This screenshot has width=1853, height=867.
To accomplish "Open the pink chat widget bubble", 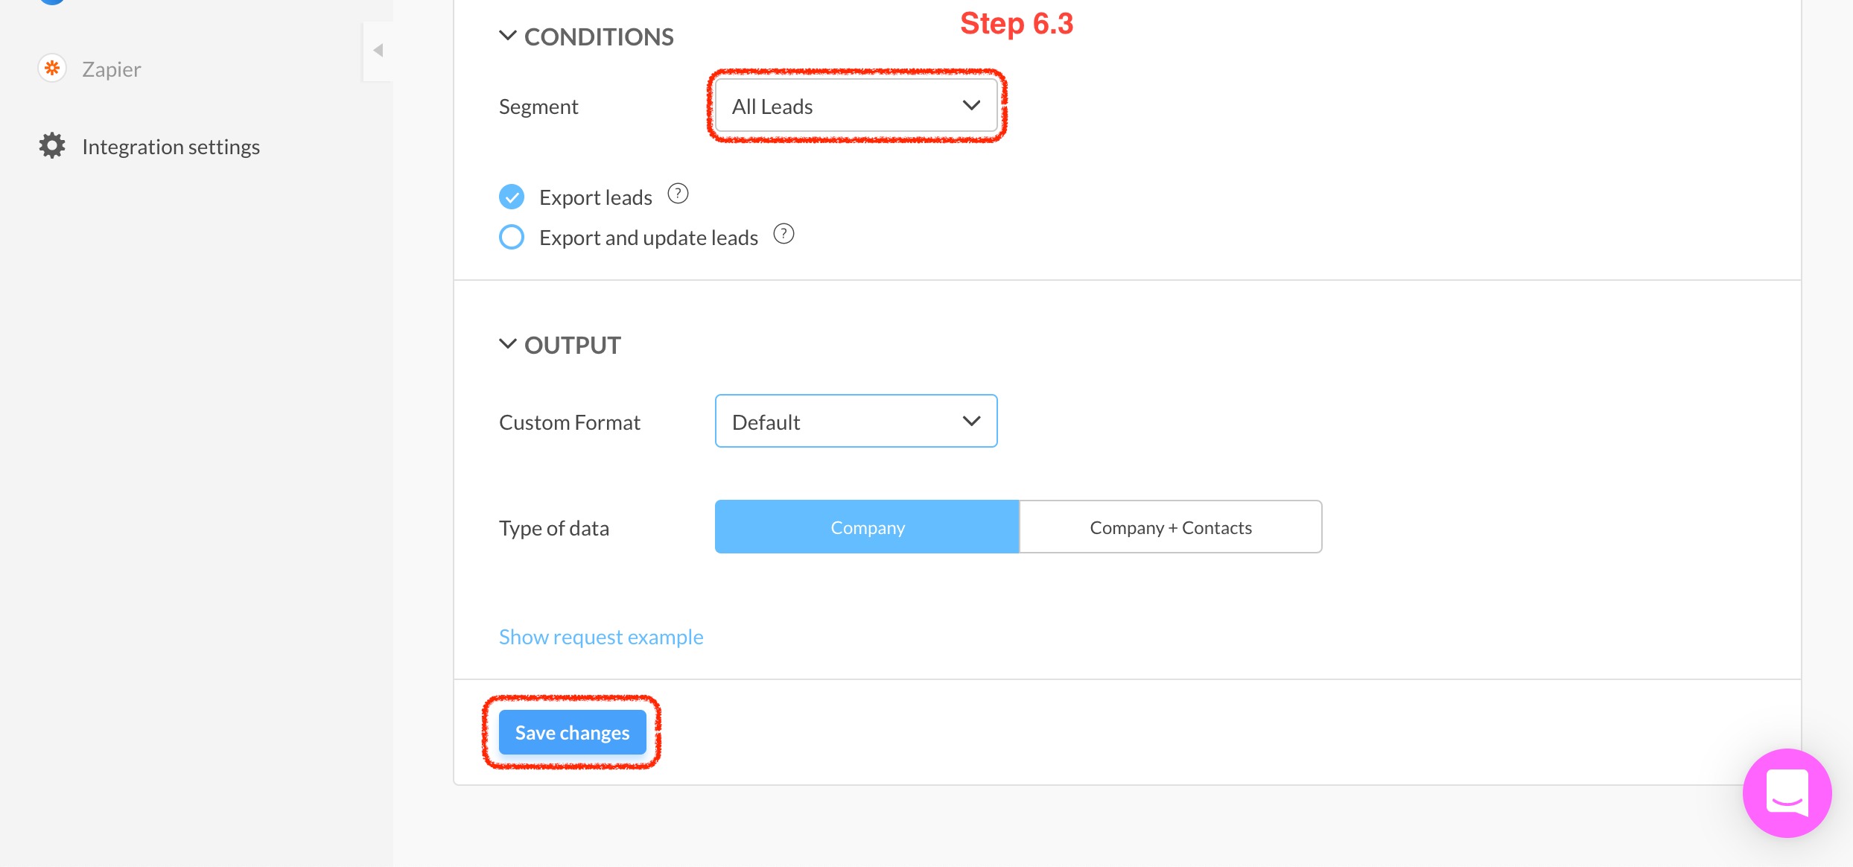I will [1787, 793].
